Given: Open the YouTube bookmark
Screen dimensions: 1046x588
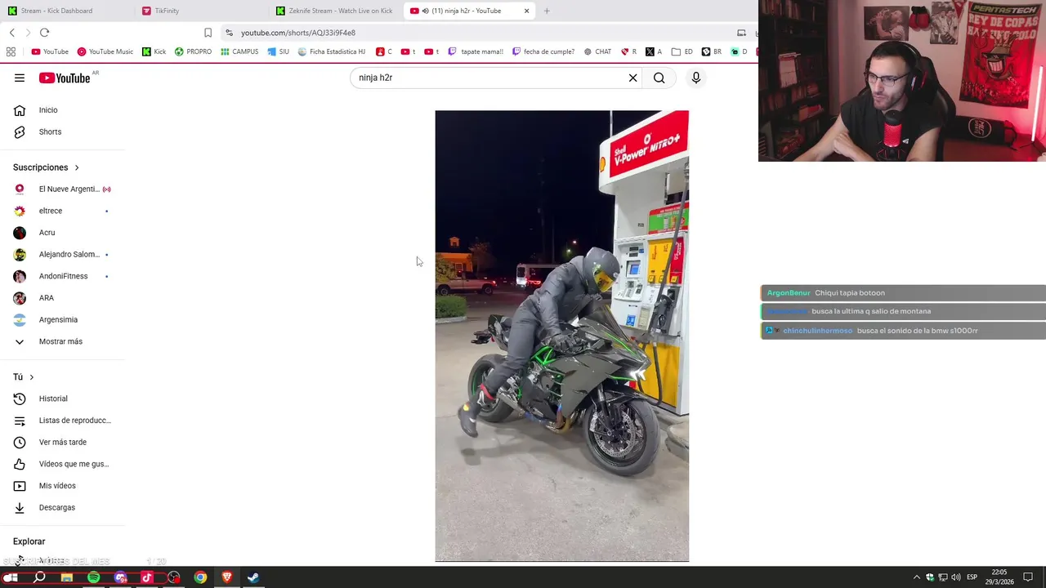Looking at the screenshot, I should (50, 51).
